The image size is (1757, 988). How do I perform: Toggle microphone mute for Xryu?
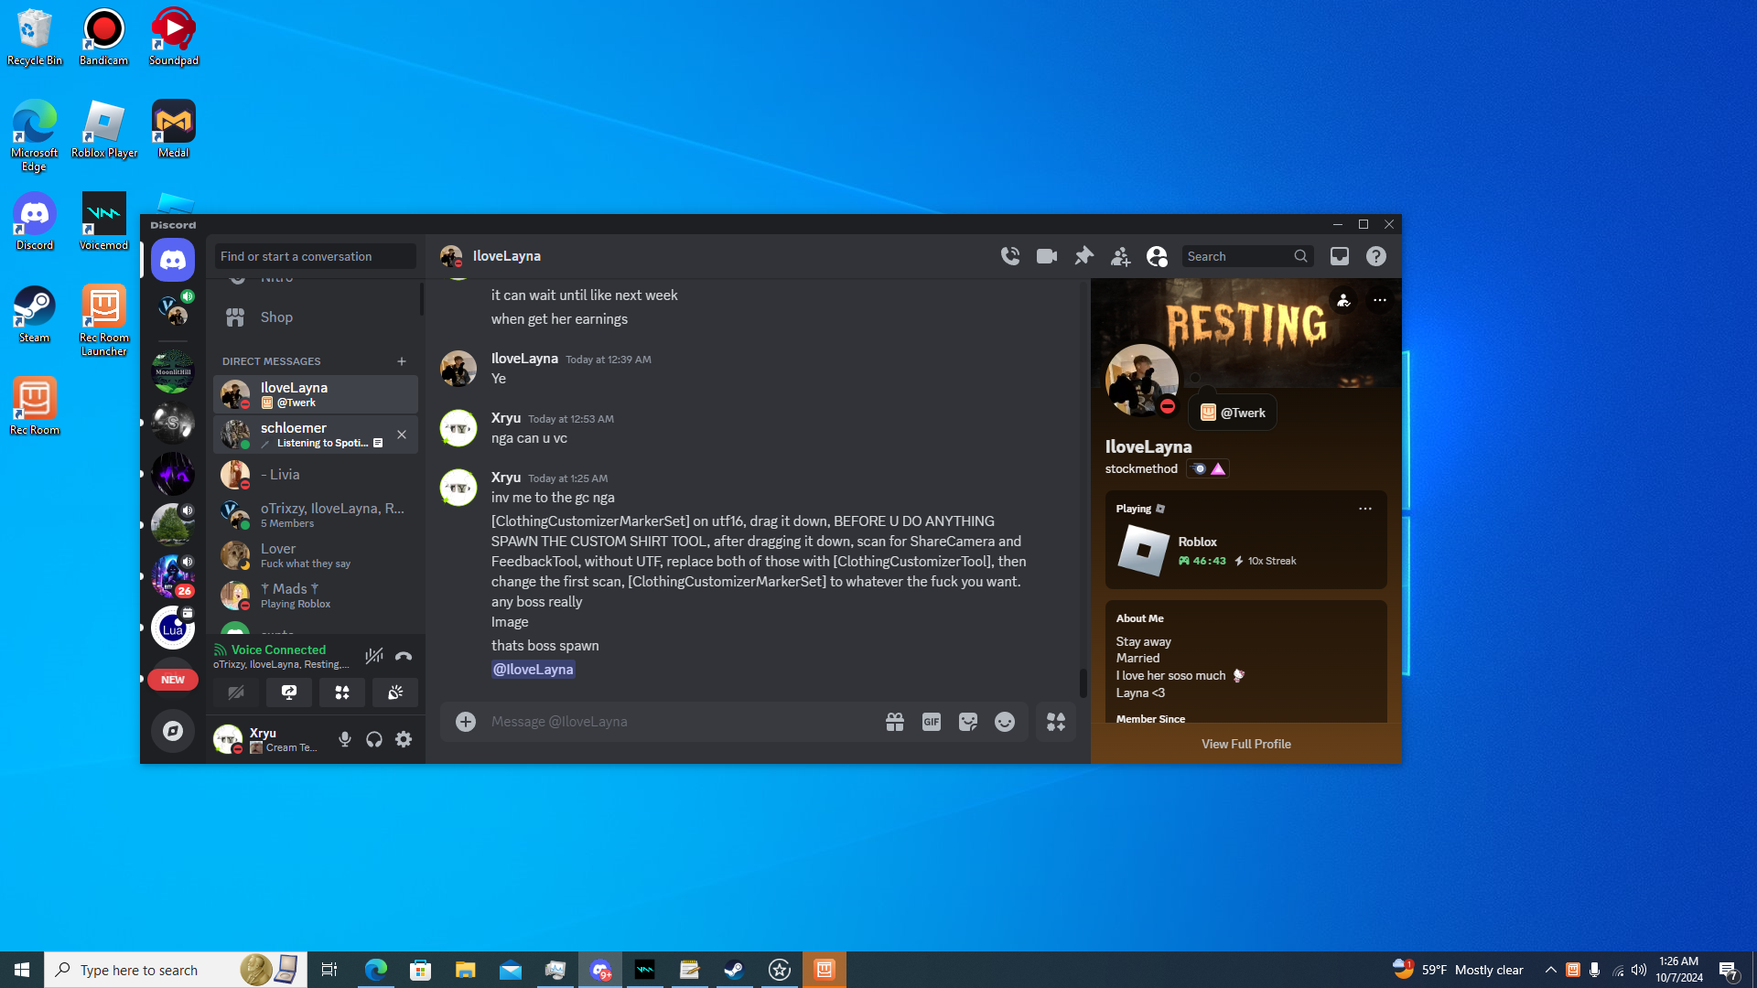click(345, 739)
